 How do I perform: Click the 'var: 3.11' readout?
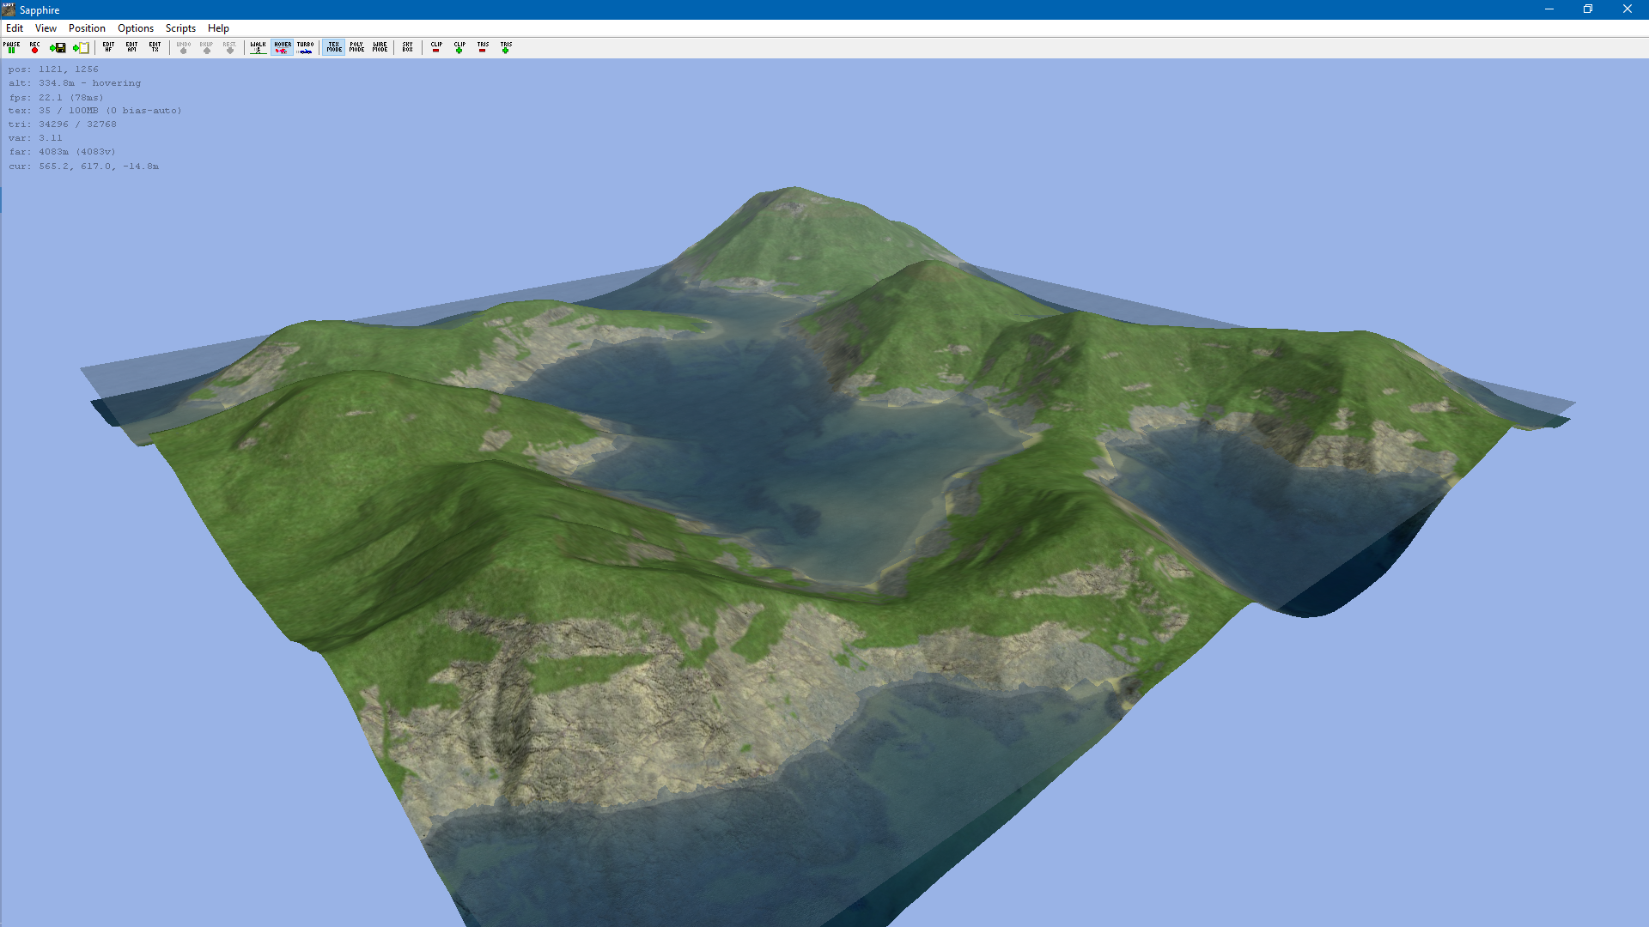pos(35,138)
